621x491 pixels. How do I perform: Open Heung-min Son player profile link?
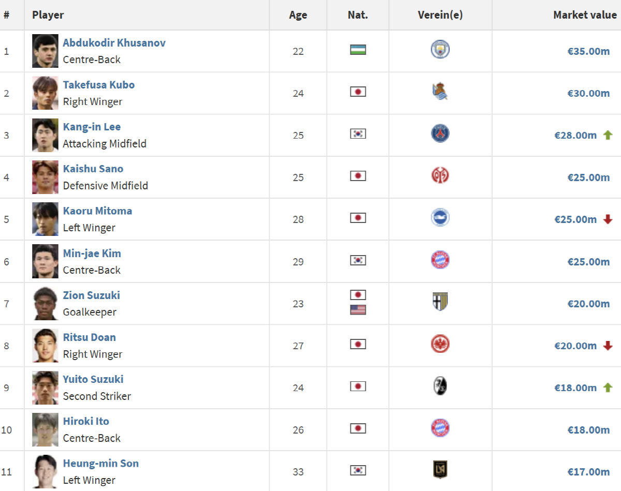101,464
